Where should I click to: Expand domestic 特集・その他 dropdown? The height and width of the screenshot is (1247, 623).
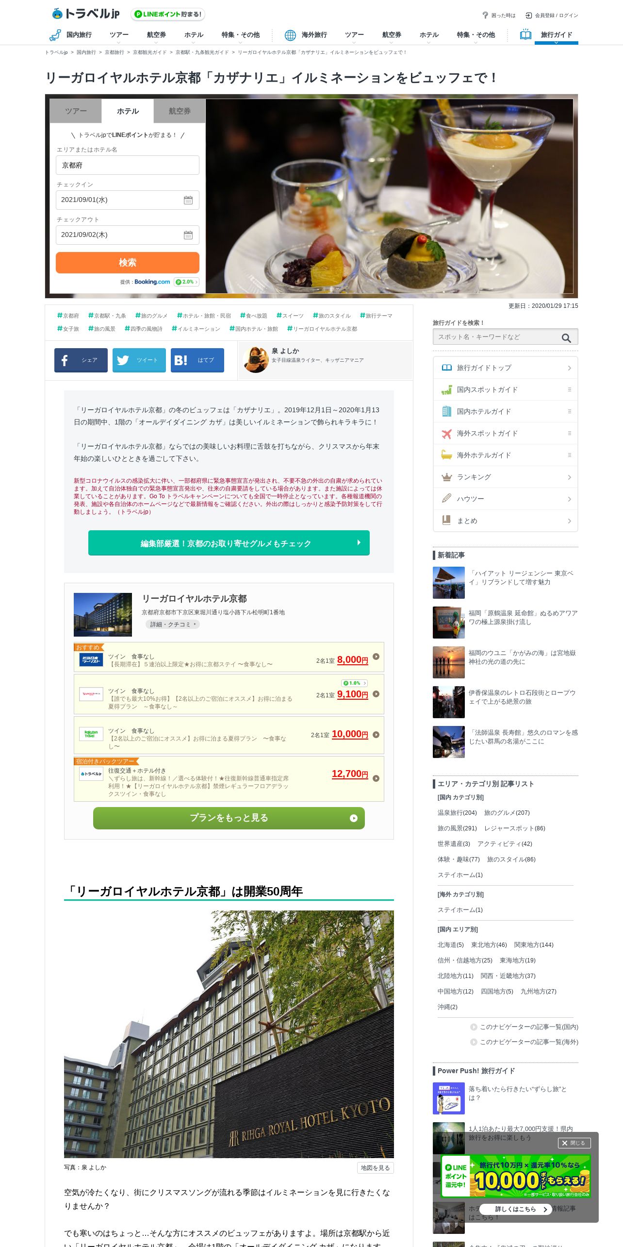(240, 35)
